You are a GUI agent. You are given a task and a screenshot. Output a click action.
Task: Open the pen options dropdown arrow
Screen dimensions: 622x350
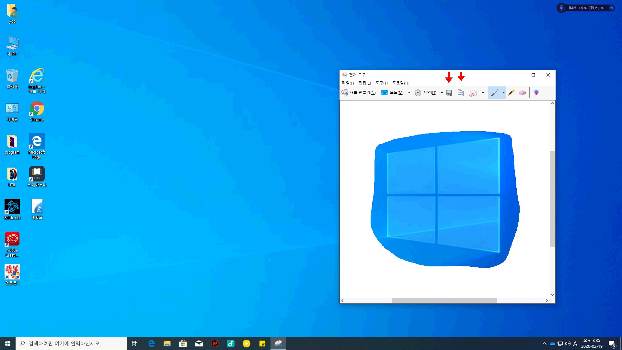pos(503,93)
